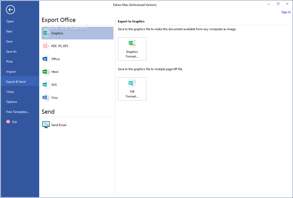Screen dimensions: 293x198
Task: Open the Open menu entry
Action: coord(10,21)
